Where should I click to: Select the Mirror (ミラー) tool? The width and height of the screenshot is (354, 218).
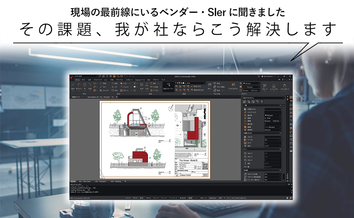113,87
